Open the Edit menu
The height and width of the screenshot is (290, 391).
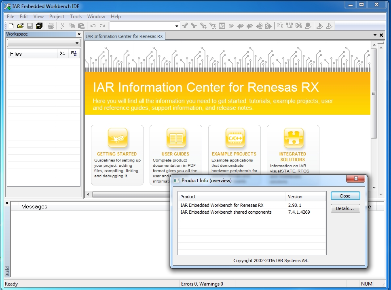(x=24, y=17)
